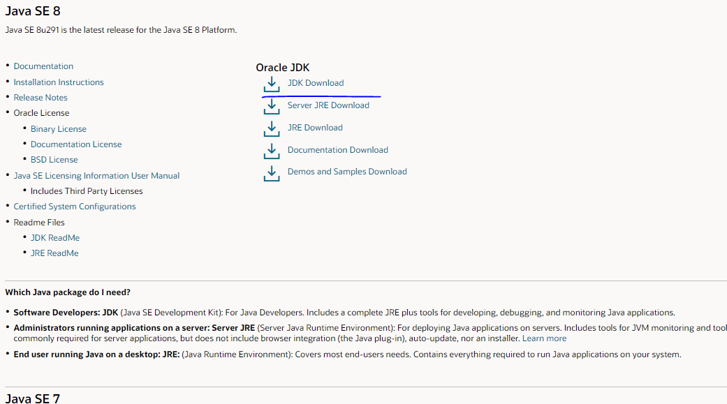Open Installation Instructions link

[x=59, y=82]
